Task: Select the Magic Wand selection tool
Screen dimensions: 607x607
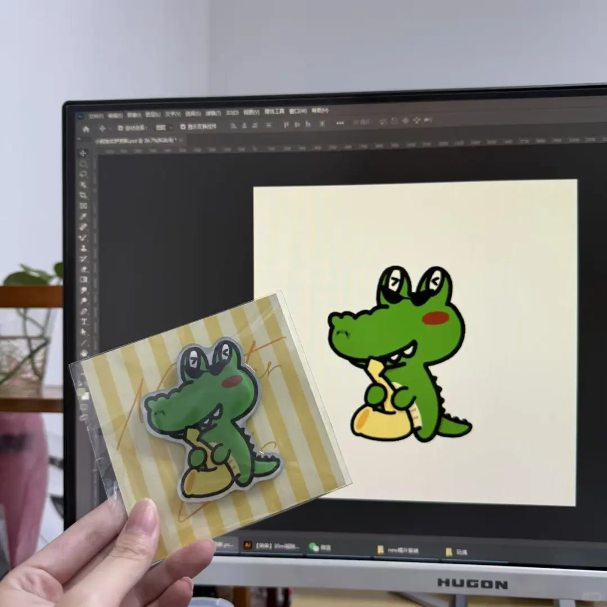Action: tap(84, 185)
